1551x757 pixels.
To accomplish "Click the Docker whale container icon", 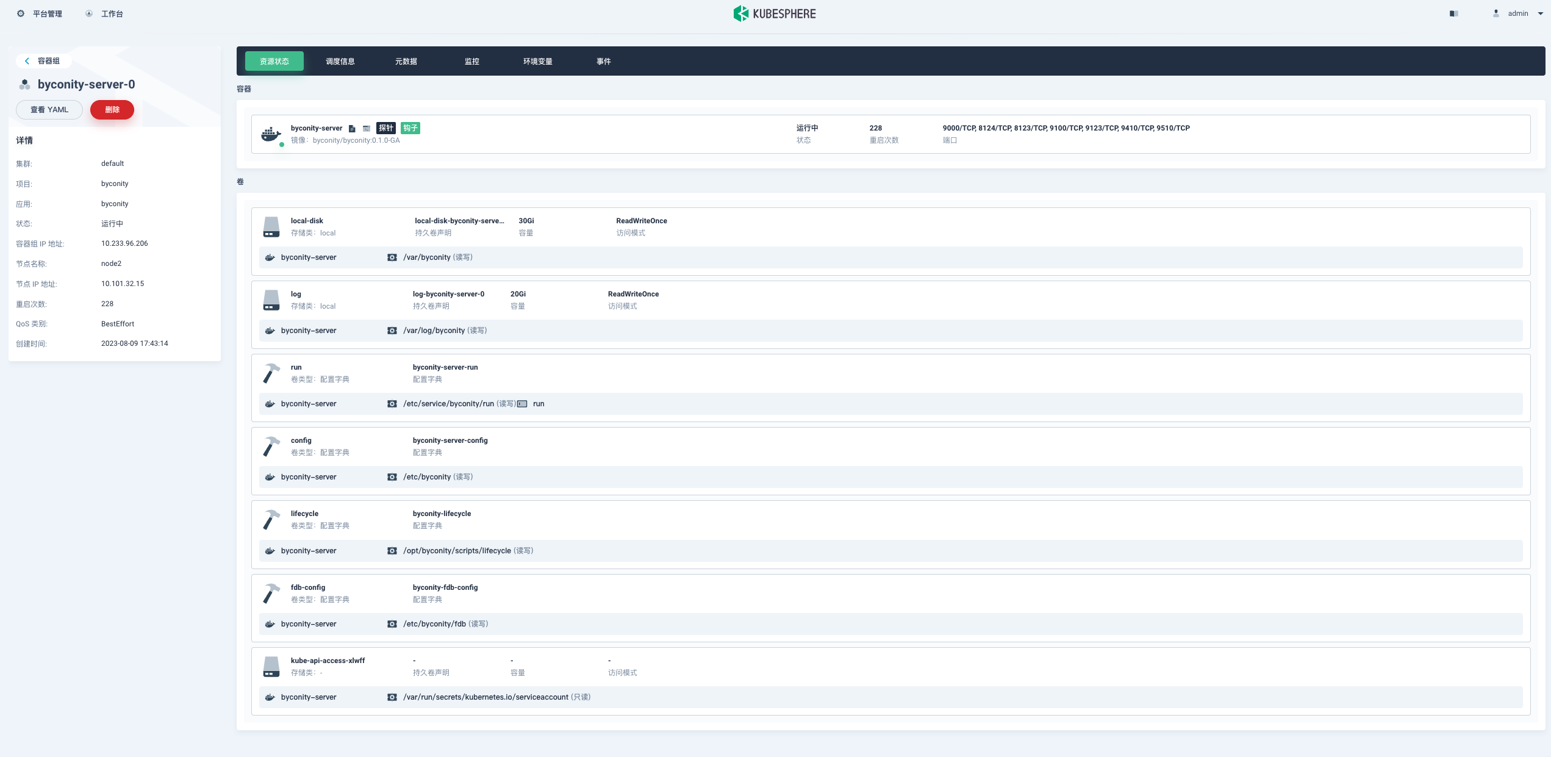I will 271,134.
